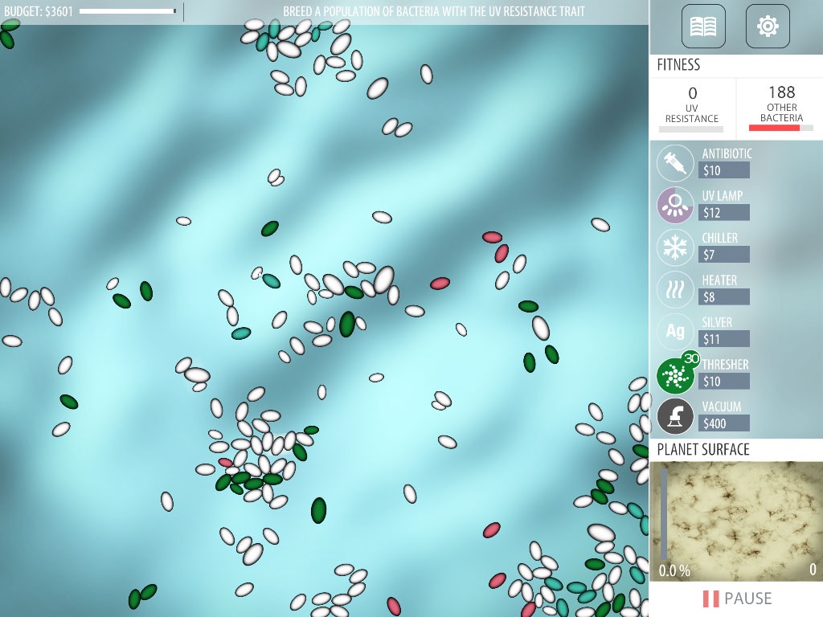Pause the simulation
The height and width of the screenshot is (617, 823).
click(737, 598)
